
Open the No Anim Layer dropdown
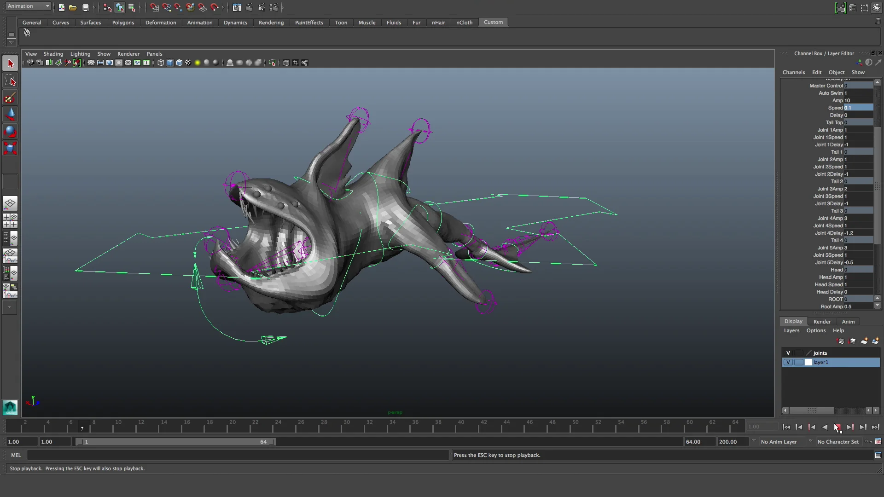(x=782, y=441)
